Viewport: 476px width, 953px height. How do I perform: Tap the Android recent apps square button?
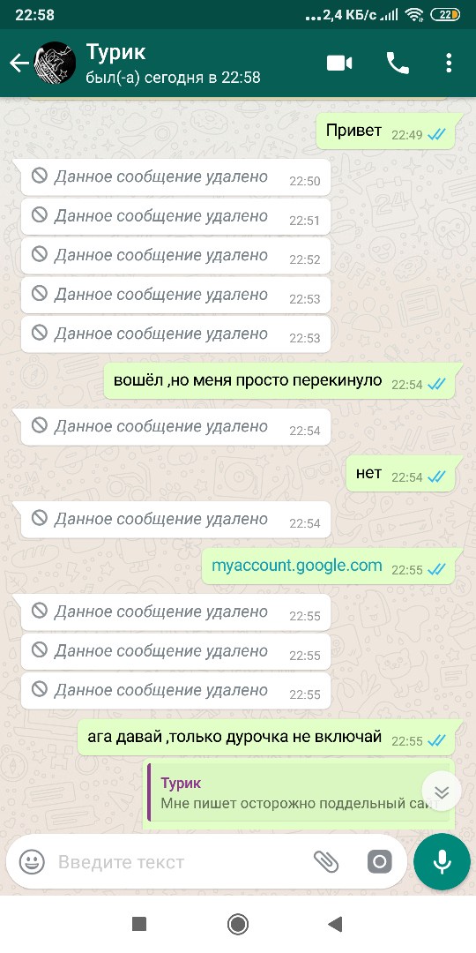[x=139, y=925]
